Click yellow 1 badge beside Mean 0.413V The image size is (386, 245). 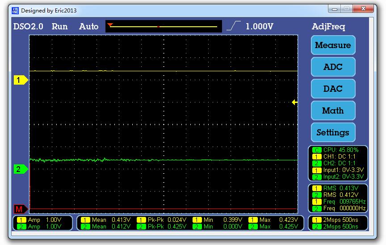click(85, 220)
